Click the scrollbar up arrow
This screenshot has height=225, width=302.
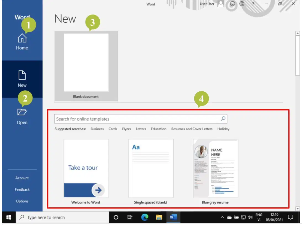point(298,33)
